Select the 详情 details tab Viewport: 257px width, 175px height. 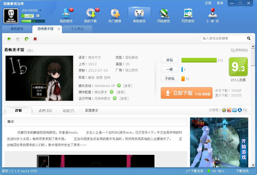click(19, 111)
